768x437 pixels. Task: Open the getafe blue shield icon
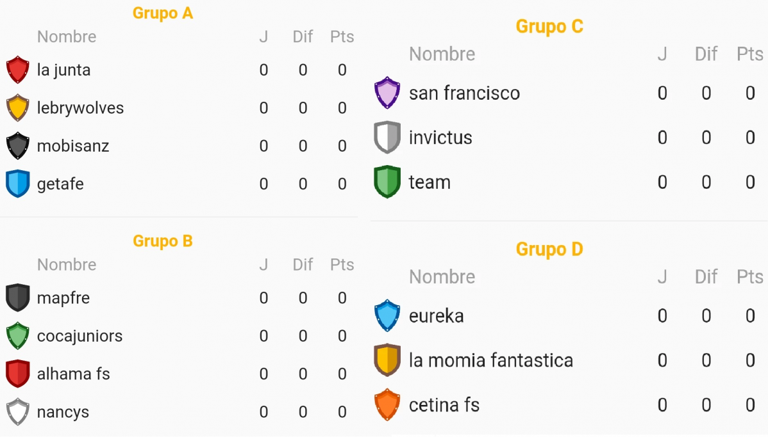[x=18, y=184]
